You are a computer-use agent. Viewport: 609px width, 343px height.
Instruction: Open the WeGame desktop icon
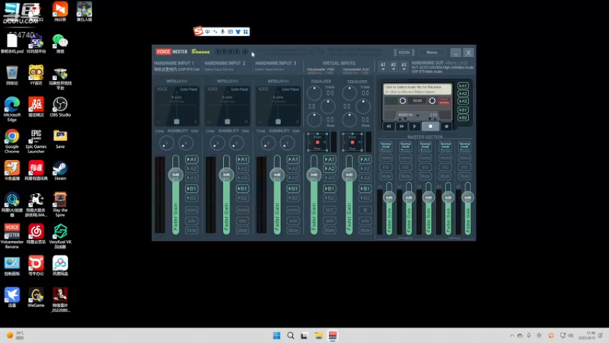(36, 298)
